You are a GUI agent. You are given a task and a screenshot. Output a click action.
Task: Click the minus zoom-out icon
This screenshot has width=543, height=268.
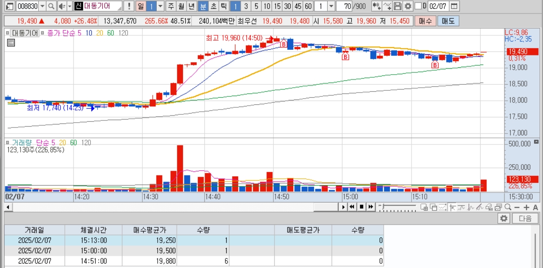click(517, 208)
